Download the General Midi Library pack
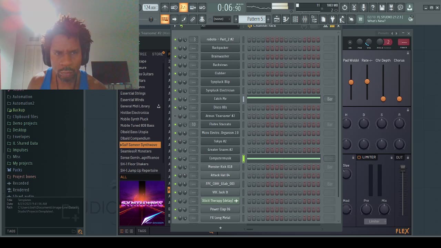The height and width of the screenshot is (248, 441). point(159,106)
